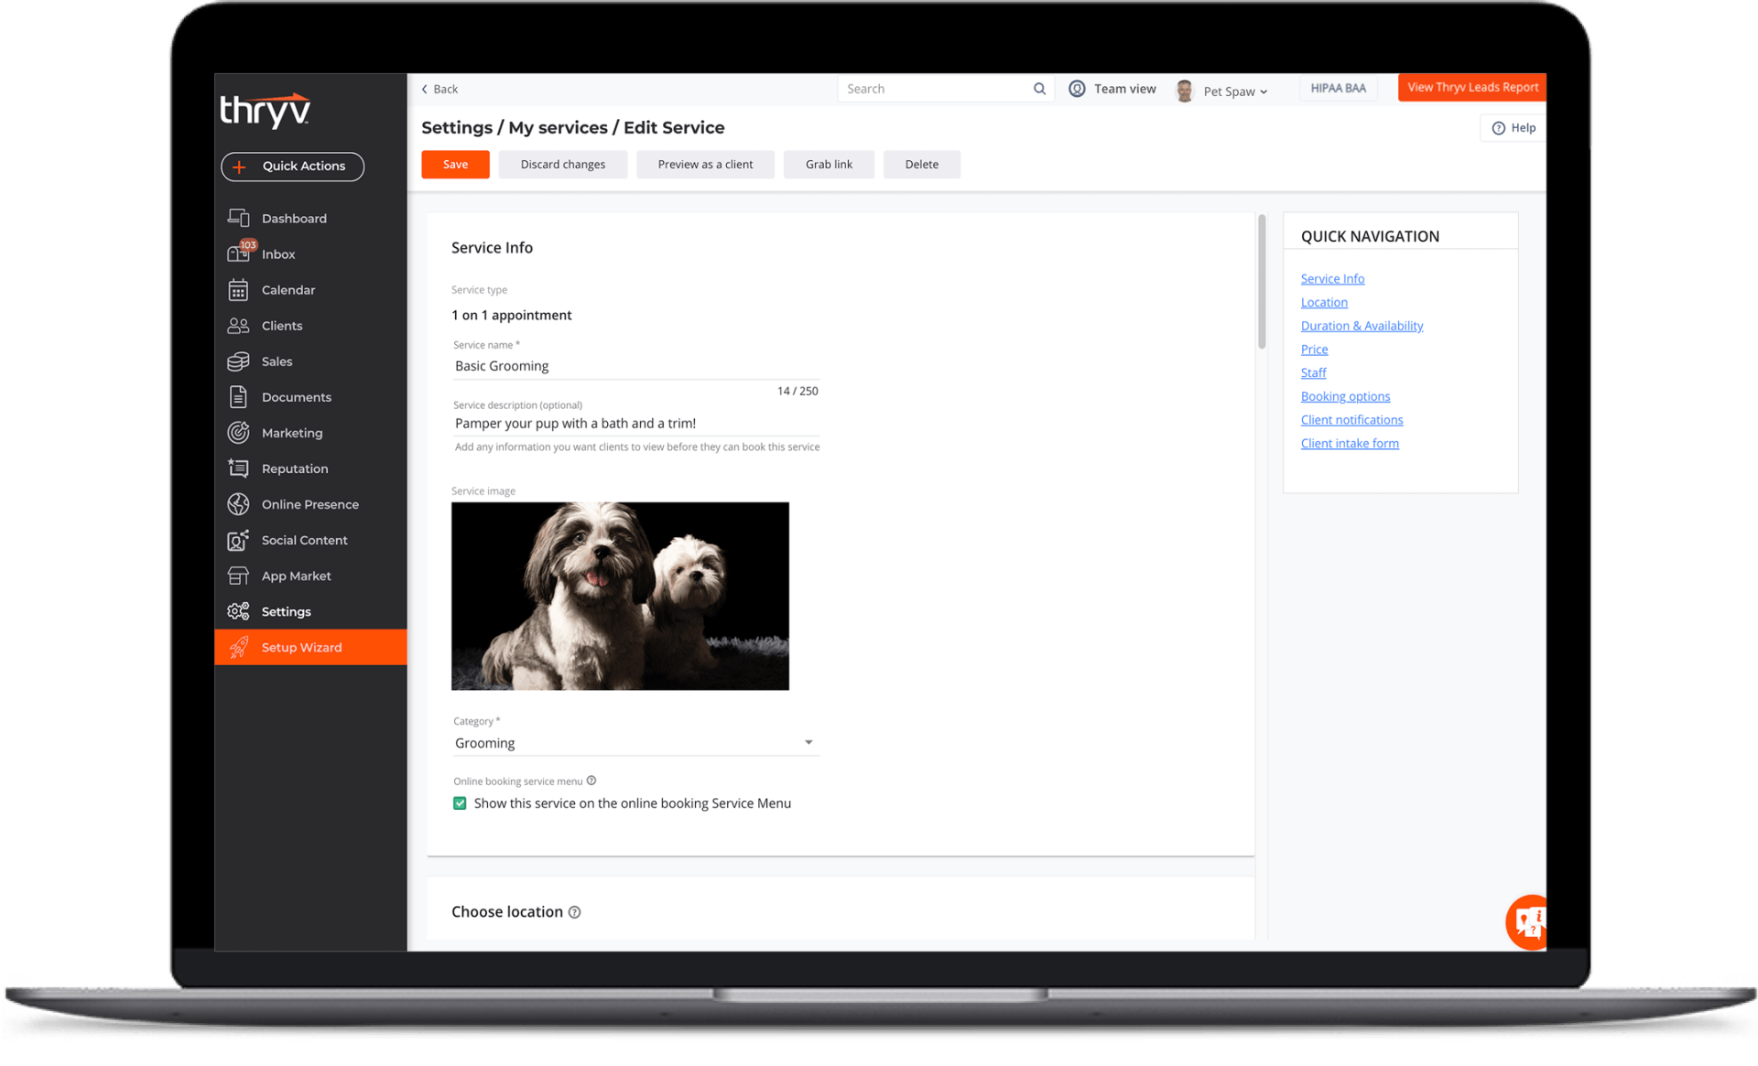Click the page vertical scrollbar
The image size is (1758, 1066).
click(1262, 282)
